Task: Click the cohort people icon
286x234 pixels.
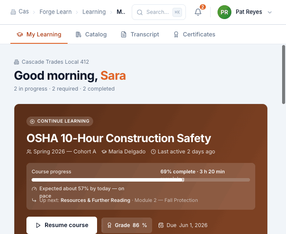Action: pyautogui.click(x=29, y=152)
